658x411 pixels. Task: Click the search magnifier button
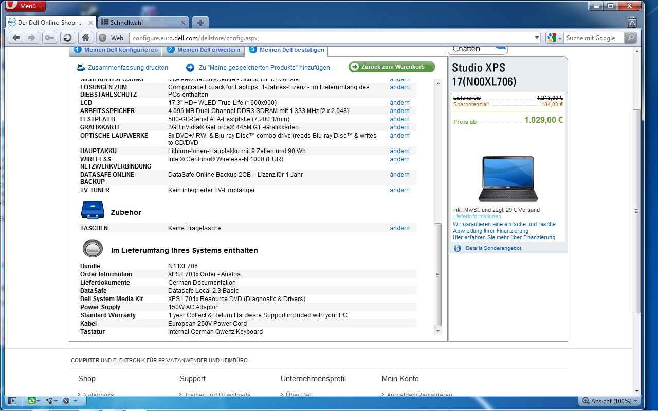coord(630,38)
